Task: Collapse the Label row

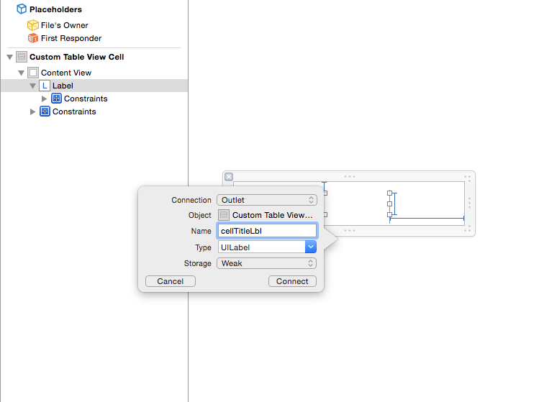Action: tap(32, 86)
